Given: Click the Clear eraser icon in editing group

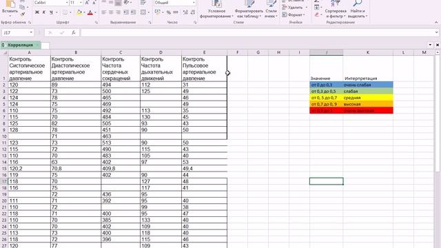Looking at the screenshot, I should click(317, 14).
